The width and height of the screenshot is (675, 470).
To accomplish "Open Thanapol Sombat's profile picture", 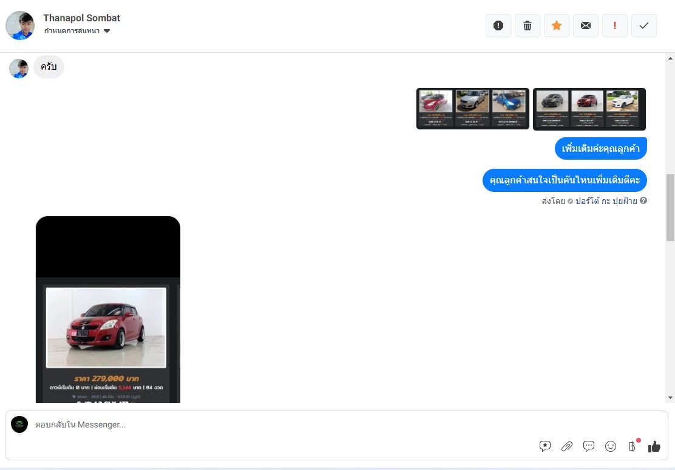I will [20, 26].
